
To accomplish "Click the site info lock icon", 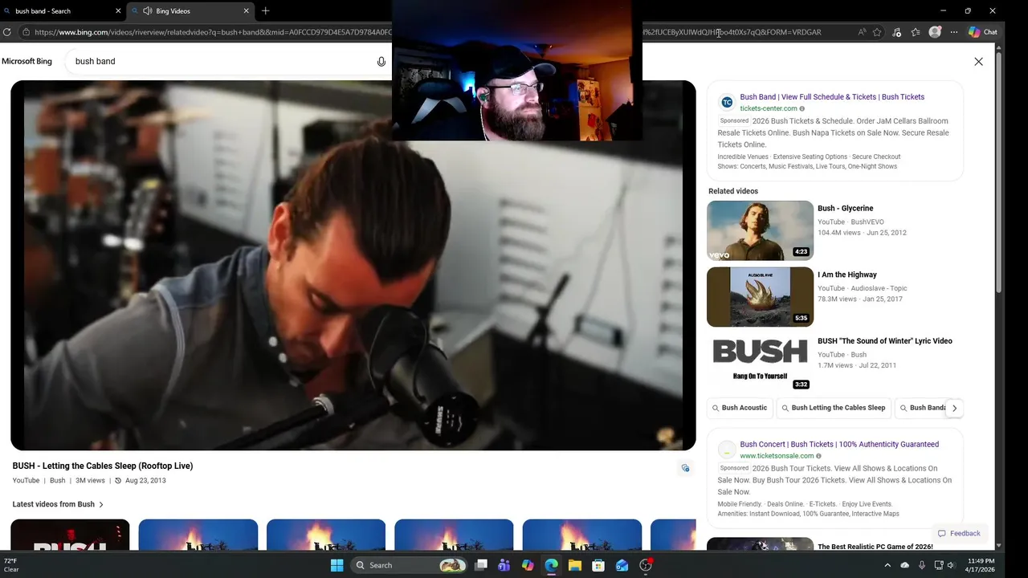I will point(26,32).
